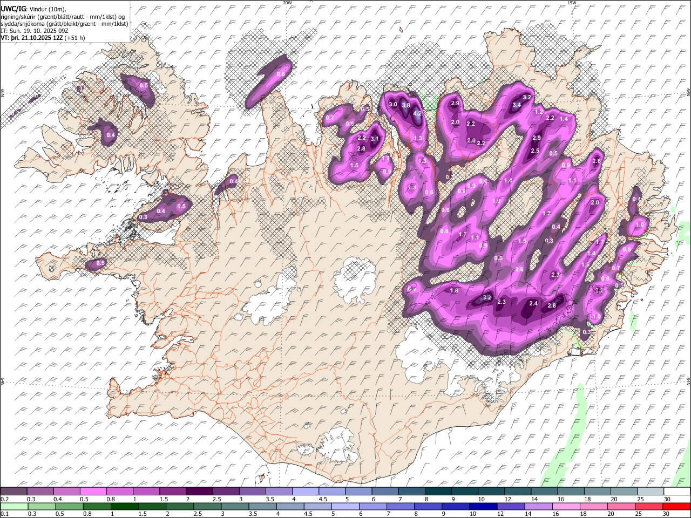The height and width of the screenshot is (518, 691).
Task: Click the white 30 swatch in top legend row
Action: pos(676,492)
